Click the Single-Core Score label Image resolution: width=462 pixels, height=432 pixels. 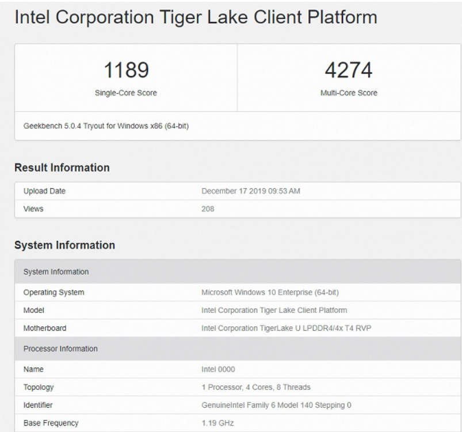(126, 93)
